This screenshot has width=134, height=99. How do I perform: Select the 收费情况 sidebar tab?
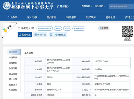pyautogui.click(x=13, y=85)
